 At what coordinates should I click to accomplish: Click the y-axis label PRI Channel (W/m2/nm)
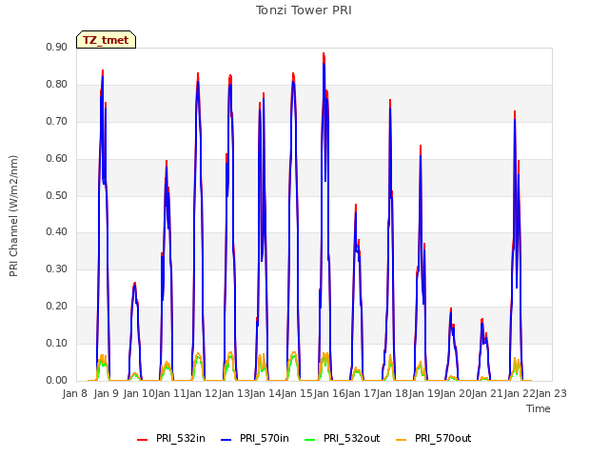point(13,216)
